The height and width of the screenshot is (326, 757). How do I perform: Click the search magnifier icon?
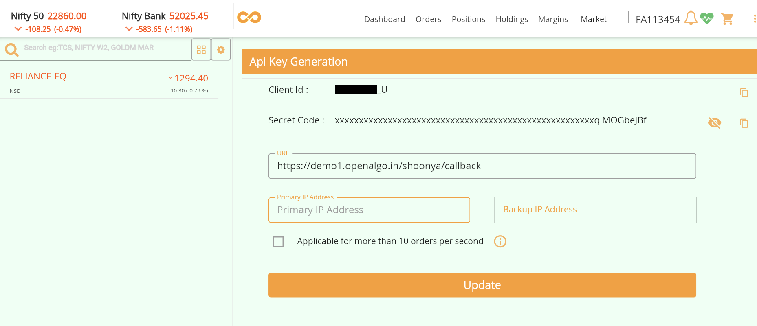point(12,50)
